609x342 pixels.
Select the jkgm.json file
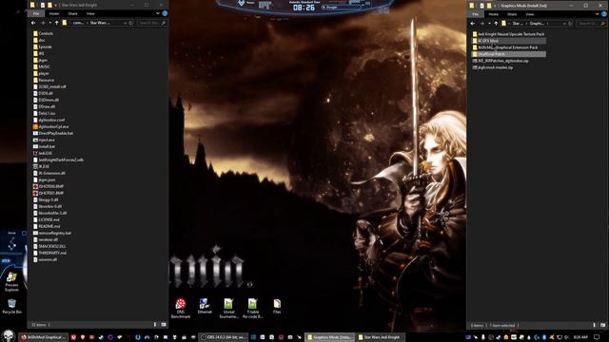[x=45, y=180]
